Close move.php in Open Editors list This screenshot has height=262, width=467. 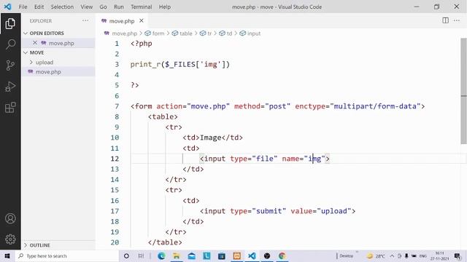[x=35, y=43]
